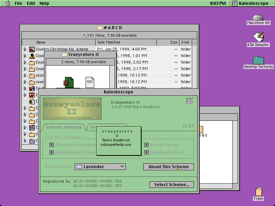Select the beagle dog picture icon in #ABCD list
Screen dimensions: 275x206
pos(32,127)
